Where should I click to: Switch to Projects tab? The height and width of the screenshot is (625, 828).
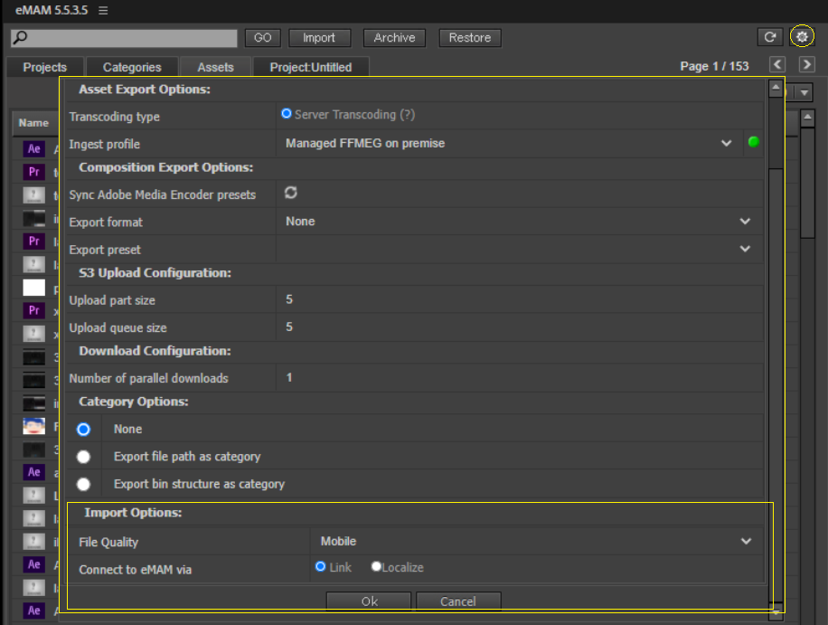[x=45, y=67]
